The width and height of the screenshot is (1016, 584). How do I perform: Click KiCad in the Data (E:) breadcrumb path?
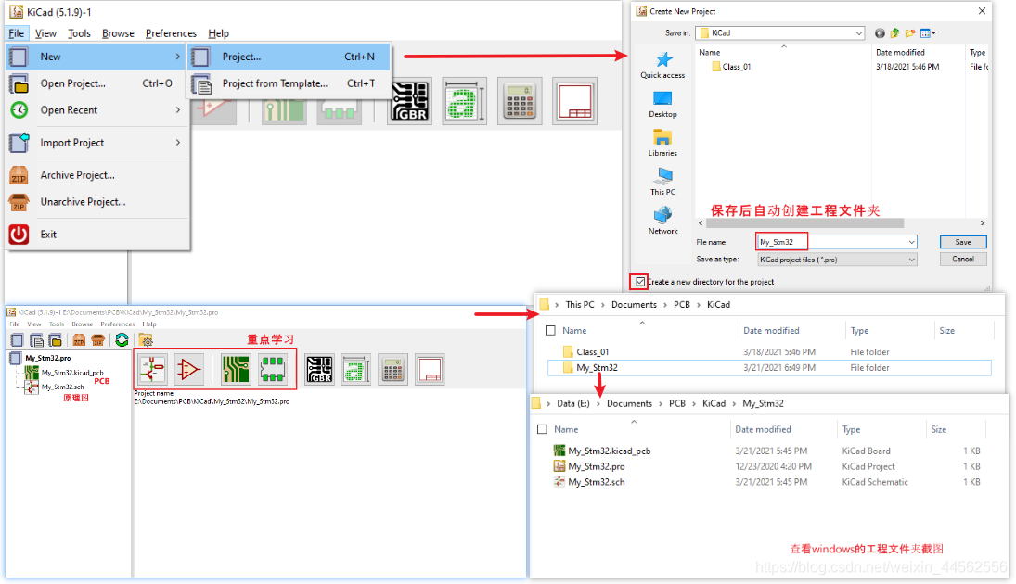pyautogui.click(x=714, y=403)
